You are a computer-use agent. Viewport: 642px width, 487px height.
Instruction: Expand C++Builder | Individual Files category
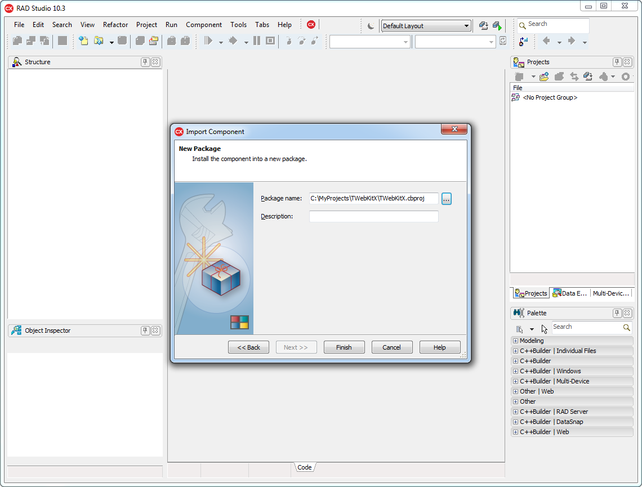coord(515,351)
